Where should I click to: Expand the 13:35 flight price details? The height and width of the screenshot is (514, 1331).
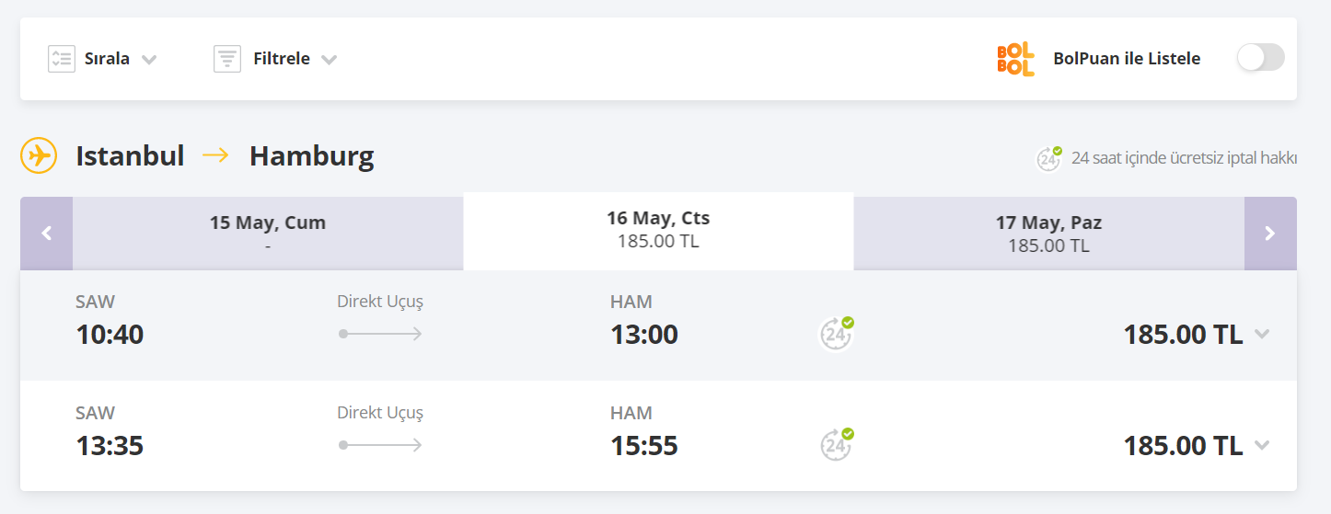[x=1262, y=445]
